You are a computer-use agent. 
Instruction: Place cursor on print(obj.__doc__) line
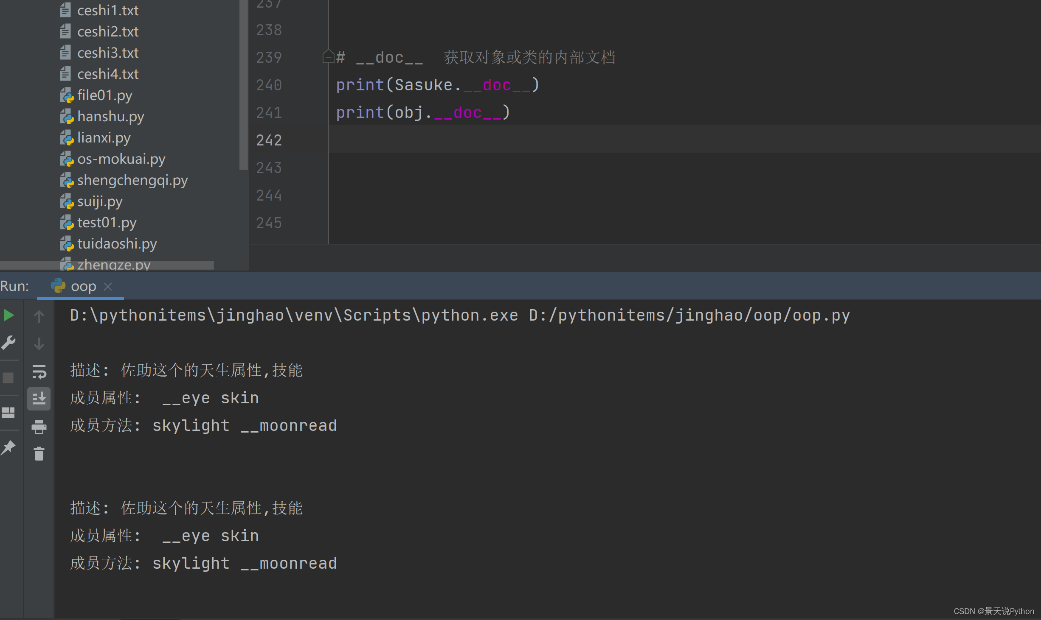(423, 112)
